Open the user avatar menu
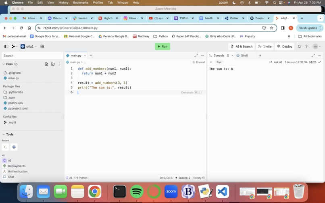Image resolution: width=325 pixels, height=203 pixels. 317,46
